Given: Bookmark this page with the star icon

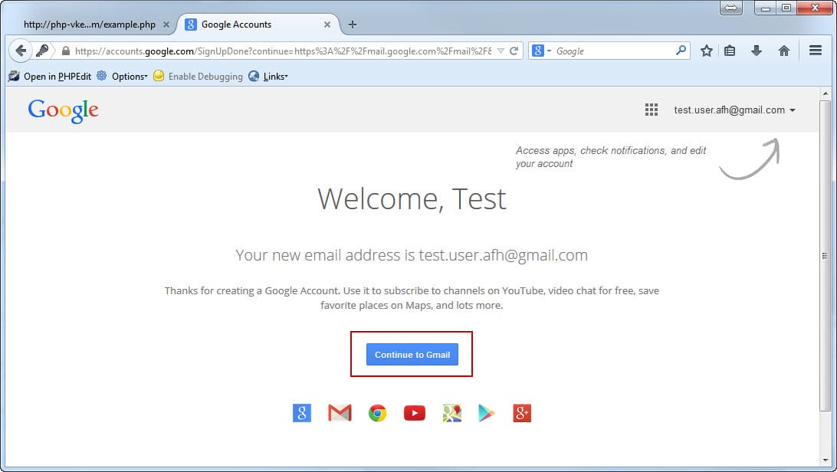Looking at the screenshot, I should coord(706,51).
